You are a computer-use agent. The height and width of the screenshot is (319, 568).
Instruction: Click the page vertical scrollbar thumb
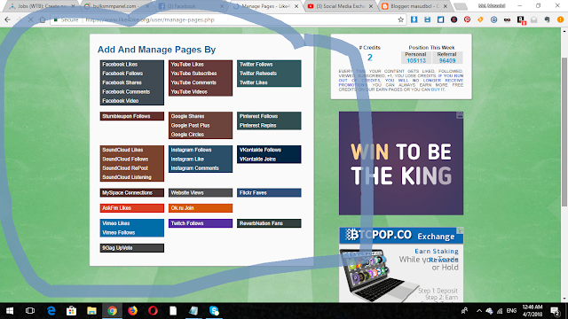pos(564,132)
